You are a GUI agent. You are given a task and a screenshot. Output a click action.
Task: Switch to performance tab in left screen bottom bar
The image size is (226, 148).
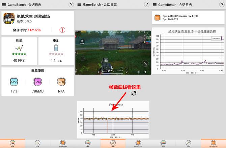point(38,143)
